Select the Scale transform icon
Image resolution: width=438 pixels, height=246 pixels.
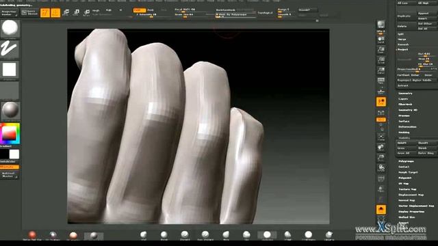coord(76,12)
